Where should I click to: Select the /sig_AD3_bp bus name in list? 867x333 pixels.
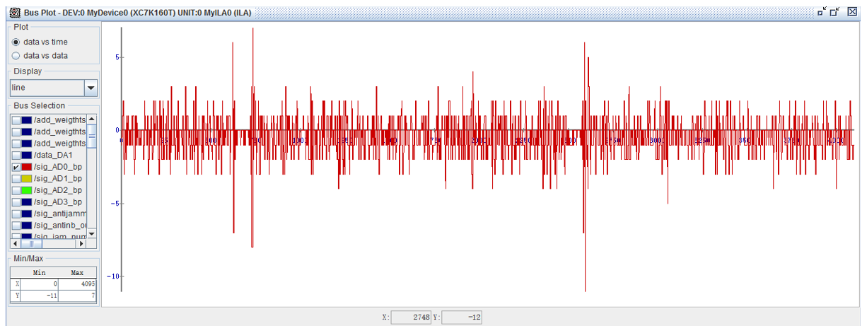click(x=57, y=202)
